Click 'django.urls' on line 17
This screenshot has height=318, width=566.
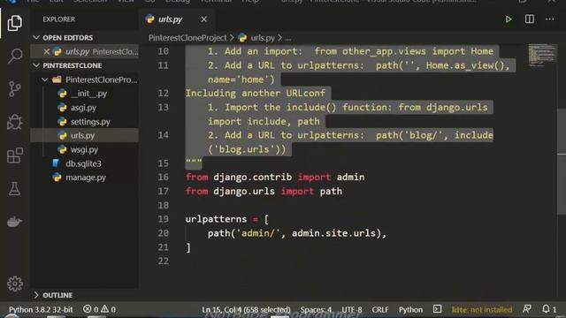(244, 191)
